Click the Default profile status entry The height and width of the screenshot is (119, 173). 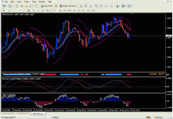click(x=55, y=117)
